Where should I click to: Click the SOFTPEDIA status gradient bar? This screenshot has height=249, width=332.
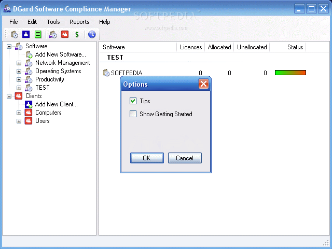click(290, 73)
